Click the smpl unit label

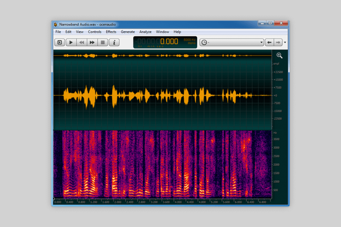point(276,63)
